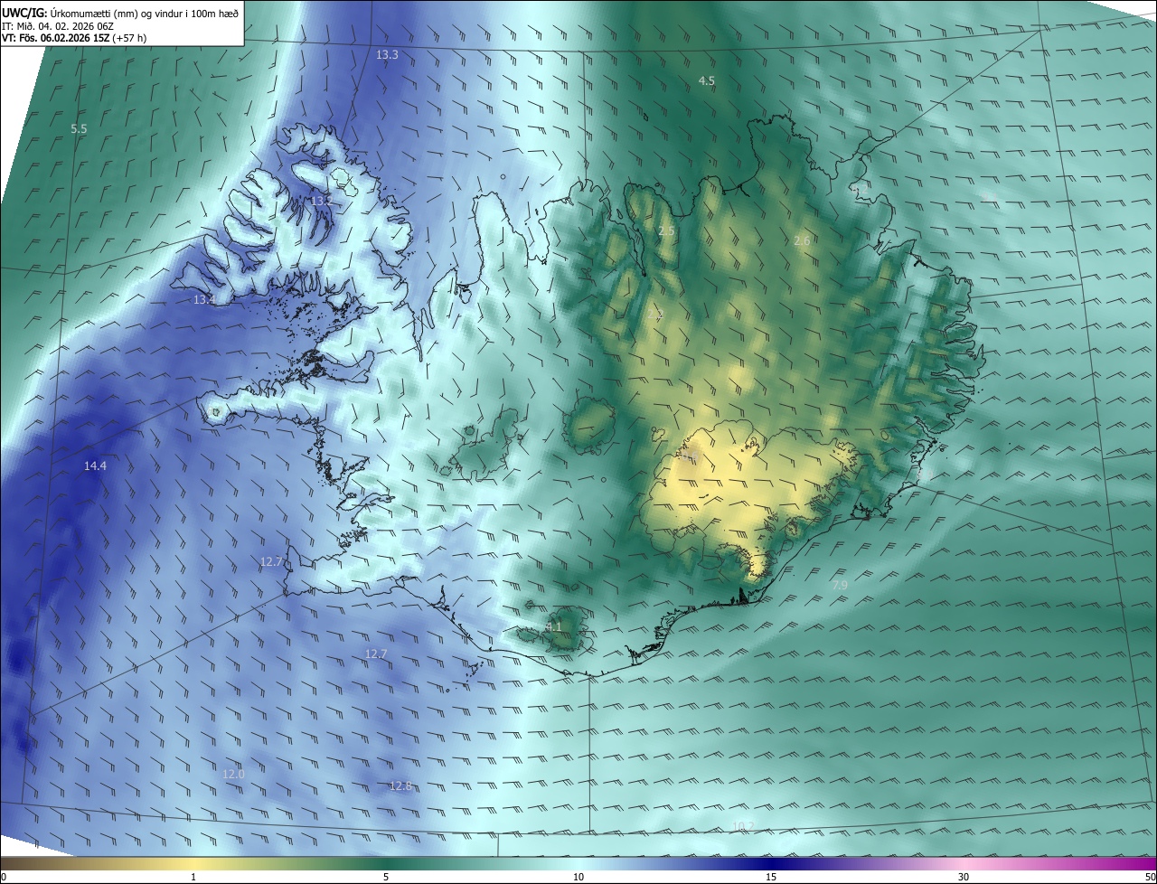The height and width of the screenshot is (884, 1157).
Task: Click the 13.2 value label
Action: tap(320, 201)
